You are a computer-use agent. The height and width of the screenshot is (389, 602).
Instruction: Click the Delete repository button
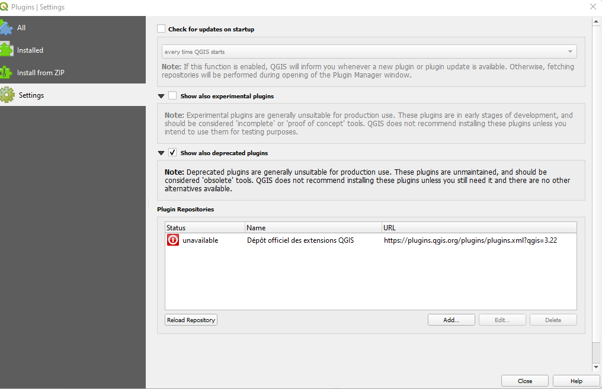pyautogui.click(x=553, y=320)
